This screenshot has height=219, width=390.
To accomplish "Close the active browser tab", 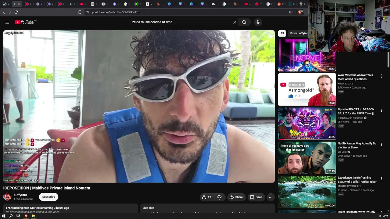I will coord(19,4).
